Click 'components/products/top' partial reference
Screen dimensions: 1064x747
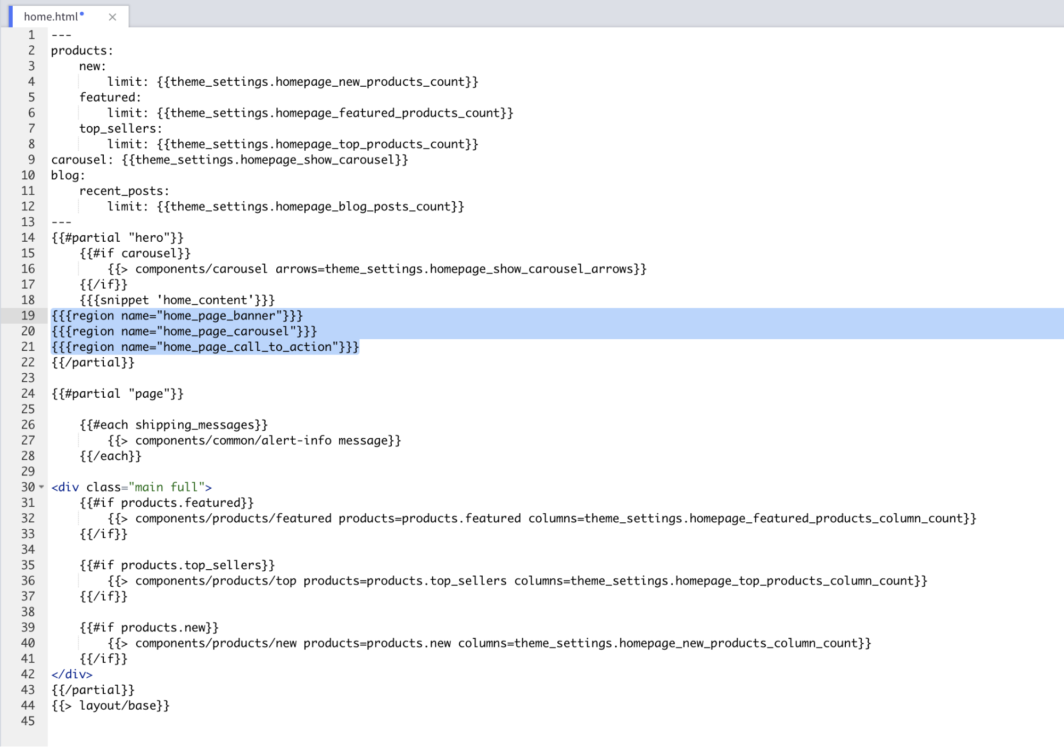[216, 581]
